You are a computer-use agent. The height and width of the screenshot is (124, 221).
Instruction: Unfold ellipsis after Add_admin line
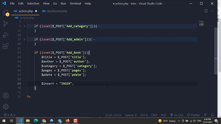94,39
